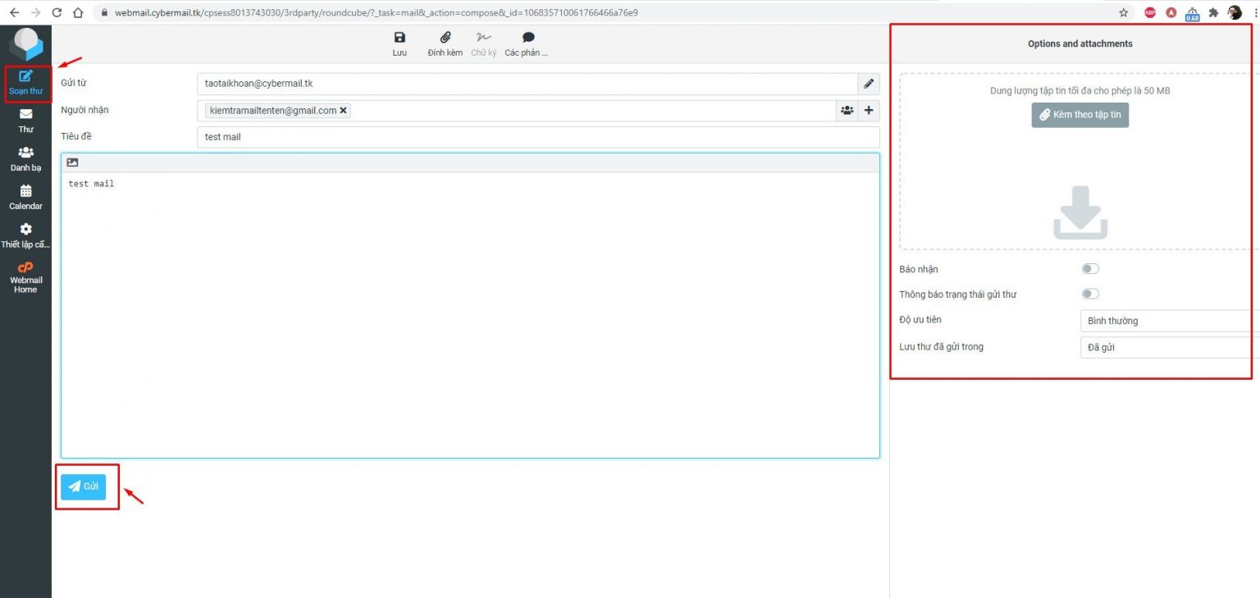Click the edit pencil next to sender address
Viewport: 1260px width, 598px height.
(x=869, y=83)
